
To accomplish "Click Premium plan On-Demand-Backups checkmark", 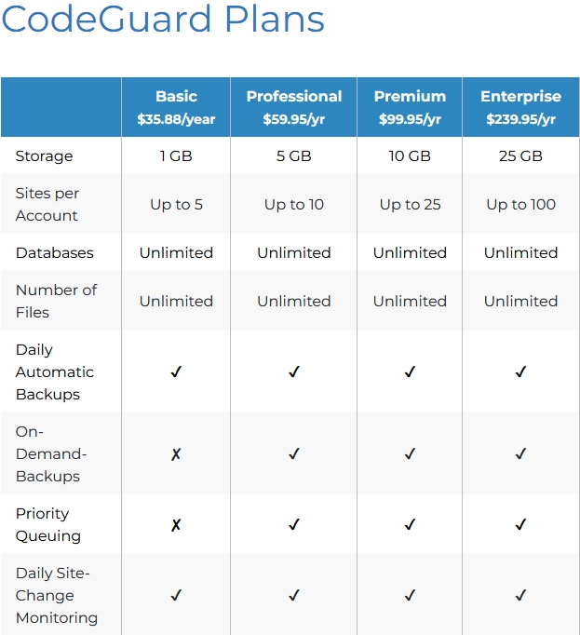I will [x=410, y=454].
